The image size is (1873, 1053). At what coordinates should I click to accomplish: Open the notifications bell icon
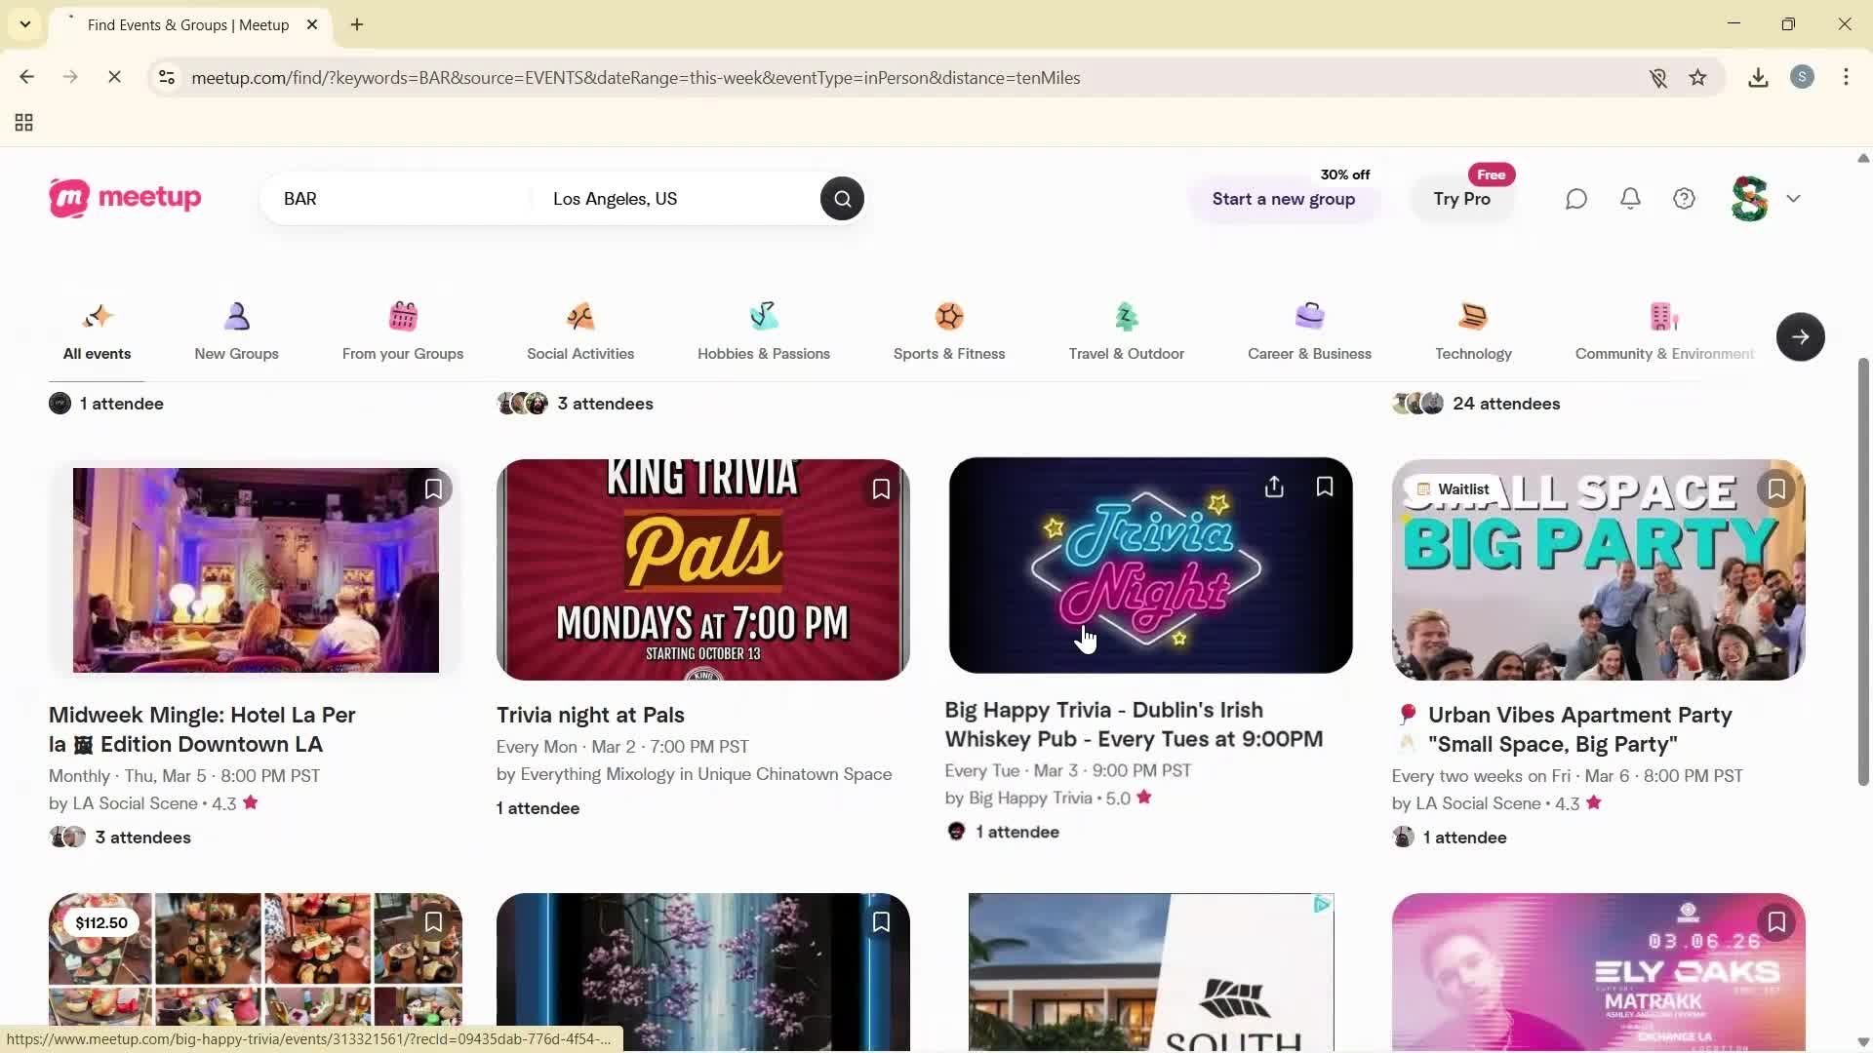[x=1629, y=198]
